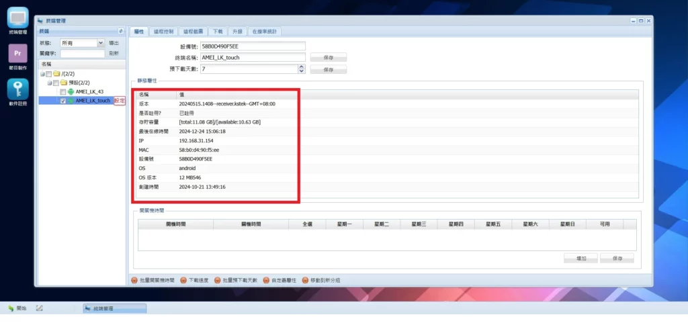Check the AMEI_LK_43 terminal checkbox
688x325 pixels.
click(63, 91)
